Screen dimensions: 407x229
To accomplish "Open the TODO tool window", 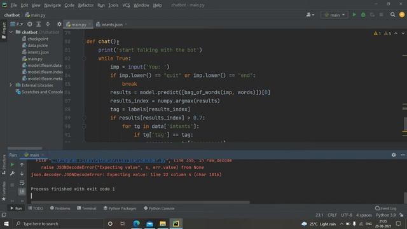I will pos(36,208).
